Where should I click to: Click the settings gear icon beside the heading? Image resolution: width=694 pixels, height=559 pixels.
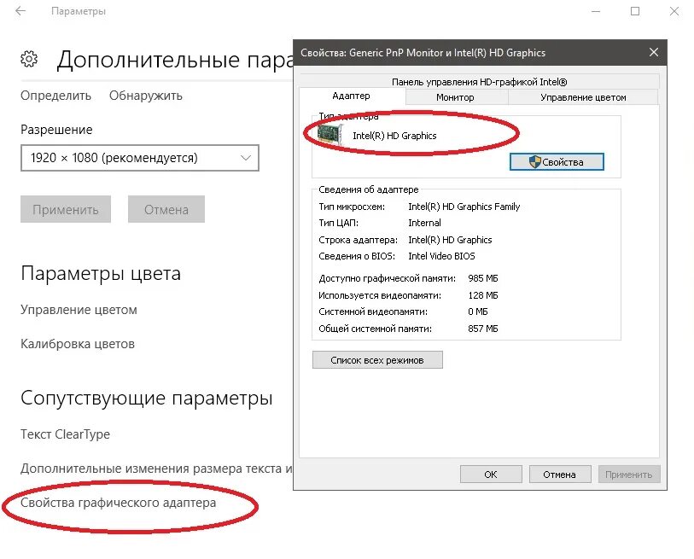[29, 59]
